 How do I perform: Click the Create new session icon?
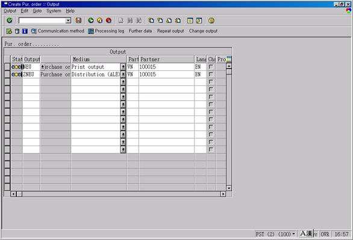pos(190,20)
